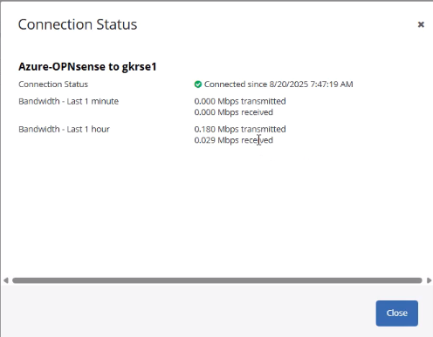
Task: Click the empty white dialog body area
Action: [216, 212]
